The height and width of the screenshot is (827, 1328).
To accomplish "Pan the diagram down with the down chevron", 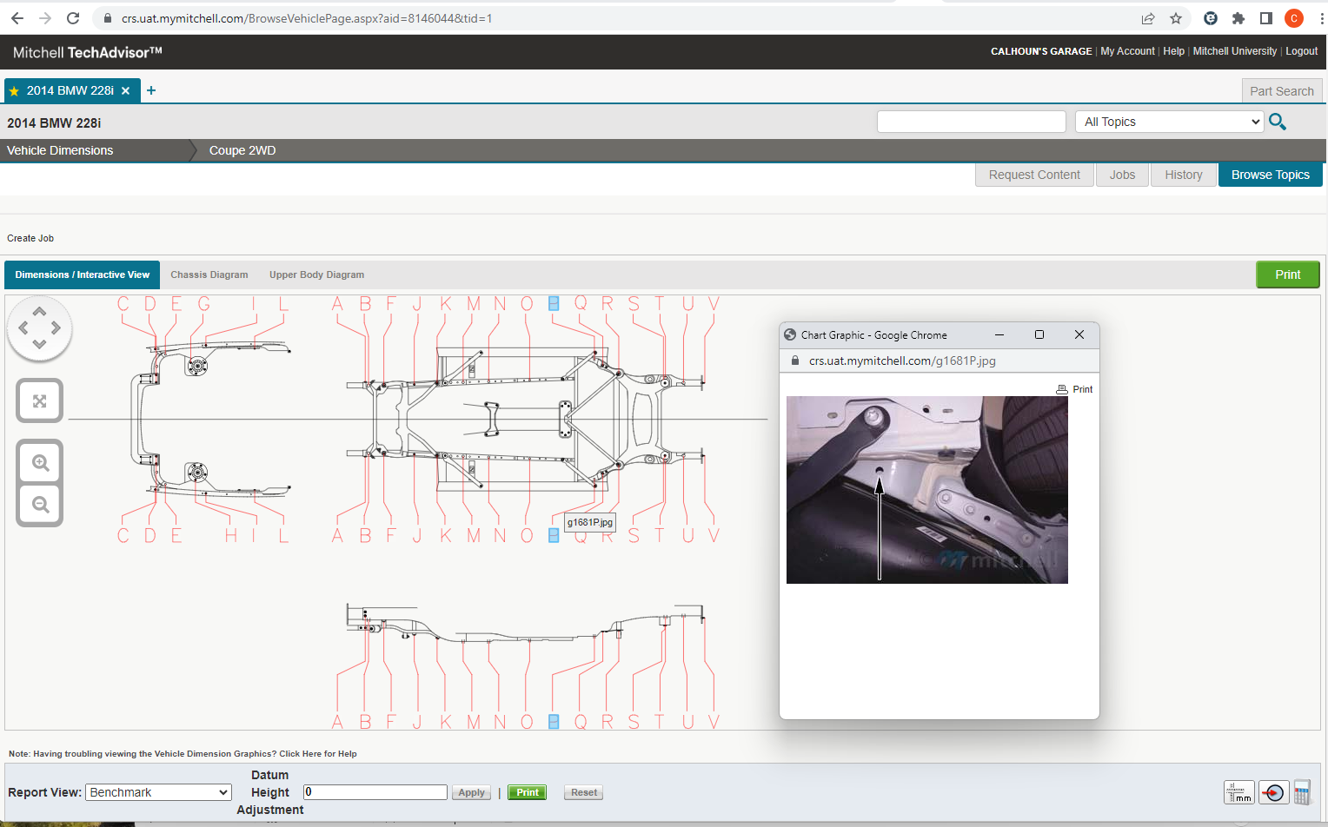I will [x=39, y=344].
